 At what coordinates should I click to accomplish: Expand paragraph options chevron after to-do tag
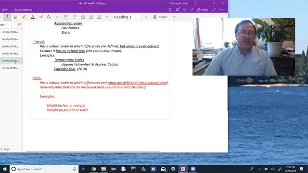click(x=107, y=17)
